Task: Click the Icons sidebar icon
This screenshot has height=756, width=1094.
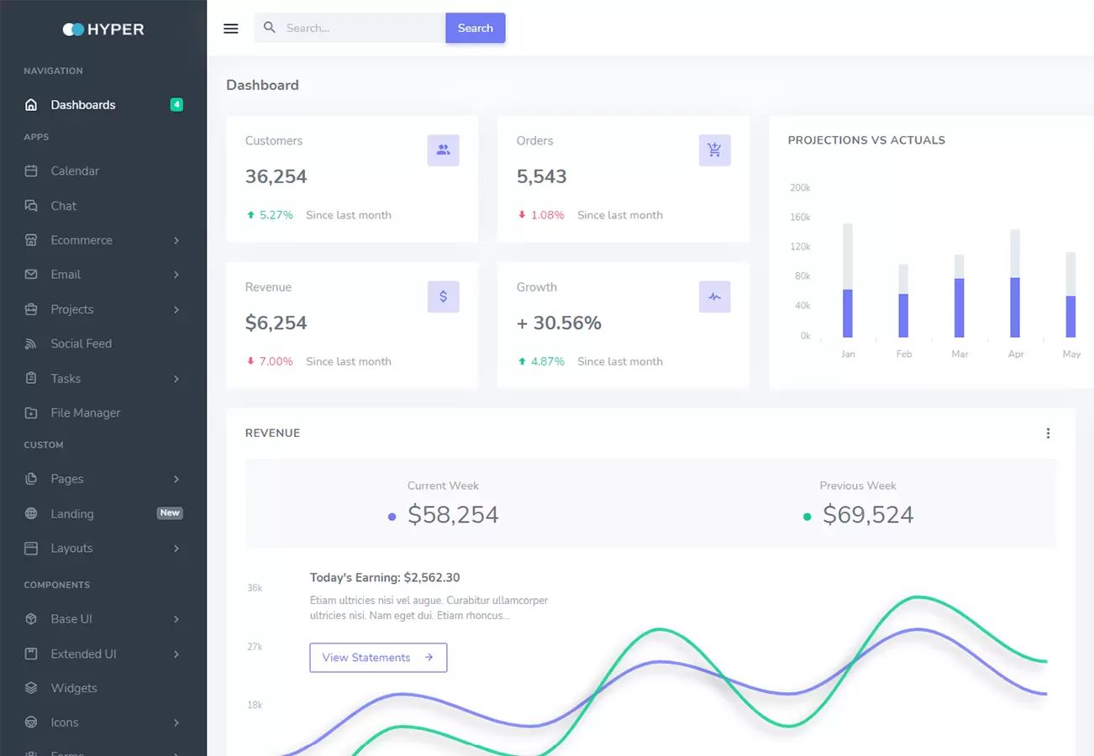Action: (31, 722)
